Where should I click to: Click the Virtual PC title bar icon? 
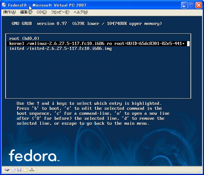coord(4,5)
